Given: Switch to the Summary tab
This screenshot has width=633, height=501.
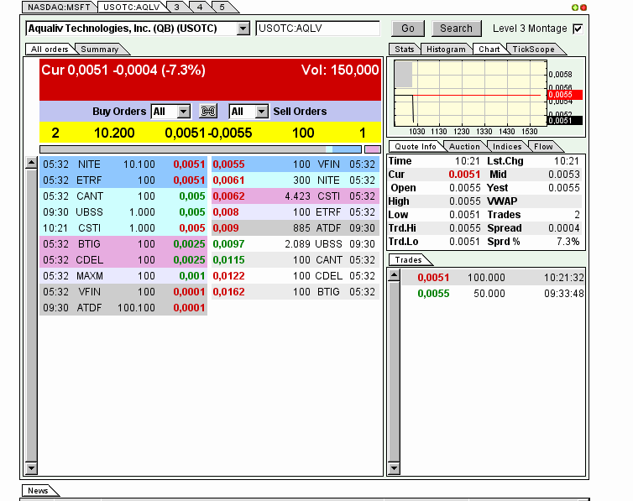Looking at the screenshot, I should (100, 50).
